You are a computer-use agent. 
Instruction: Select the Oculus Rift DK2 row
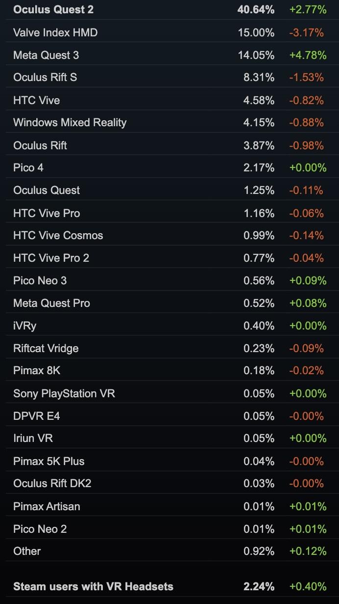pyautogui.click(x=52, y=483)
